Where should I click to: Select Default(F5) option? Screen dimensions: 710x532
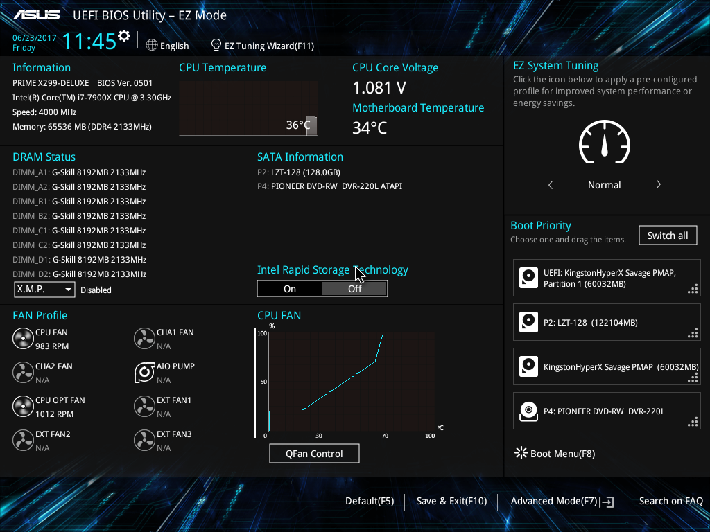click(370, 501)
